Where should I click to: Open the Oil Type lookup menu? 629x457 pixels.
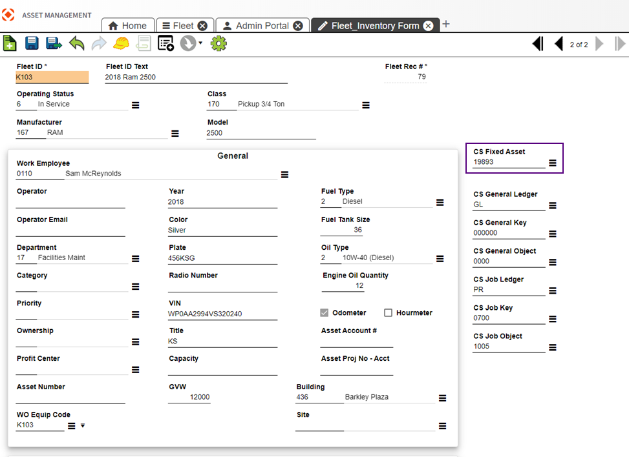click(x=440, y=259)
